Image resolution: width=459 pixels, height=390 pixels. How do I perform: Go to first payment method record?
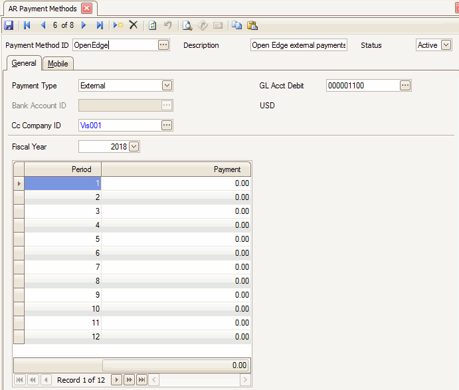[x=27, y=25]
